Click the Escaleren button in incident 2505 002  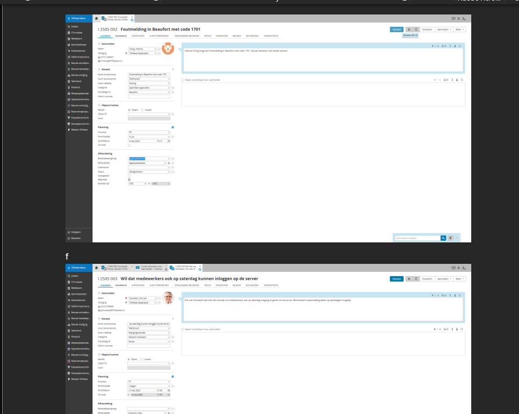coord(427,29)
